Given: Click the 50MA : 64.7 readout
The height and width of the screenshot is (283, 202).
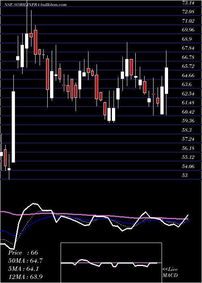Looking at the screenshot, I should click(25, 261).
